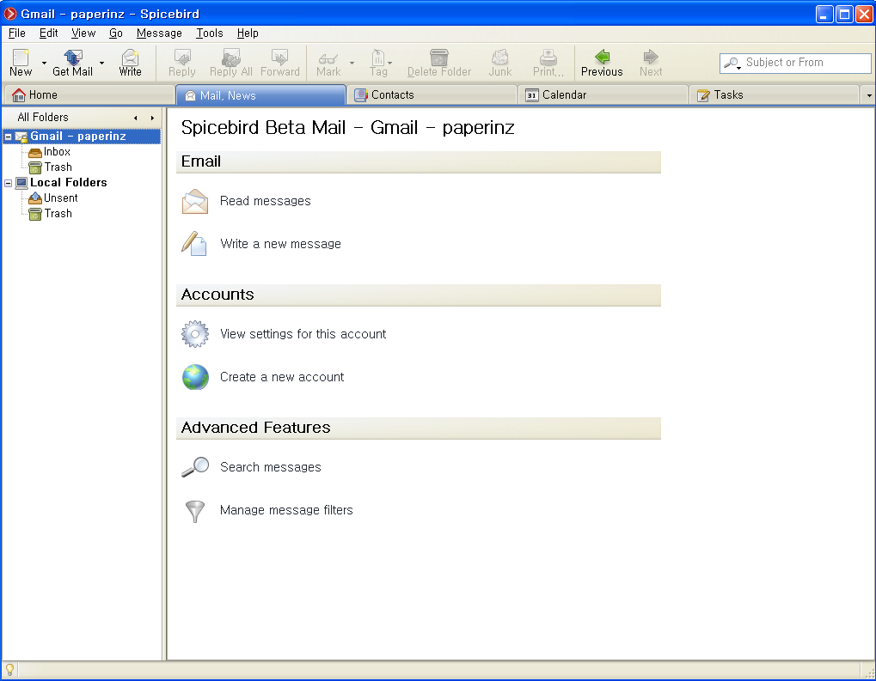
Task: Click the Next arrow toolbar icon
Action: [x=651, y=57]
